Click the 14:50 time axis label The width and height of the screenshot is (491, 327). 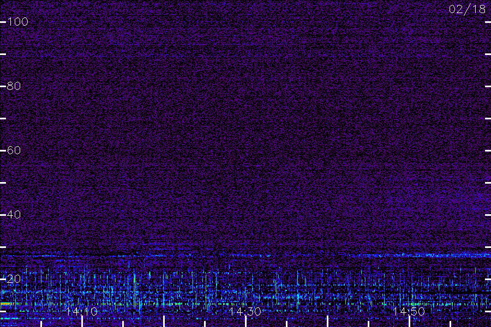point(409,311)
